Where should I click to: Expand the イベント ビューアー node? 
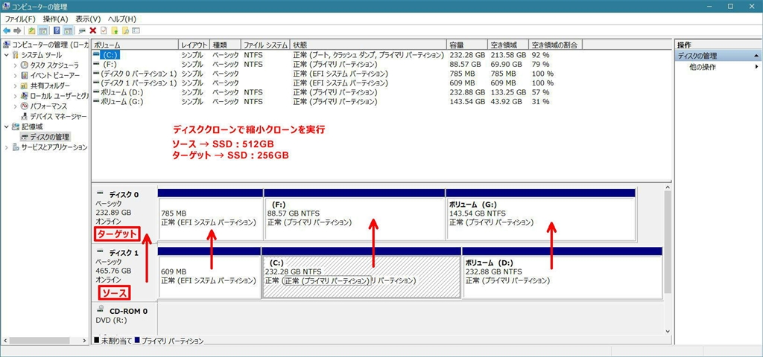click(16, 75)
